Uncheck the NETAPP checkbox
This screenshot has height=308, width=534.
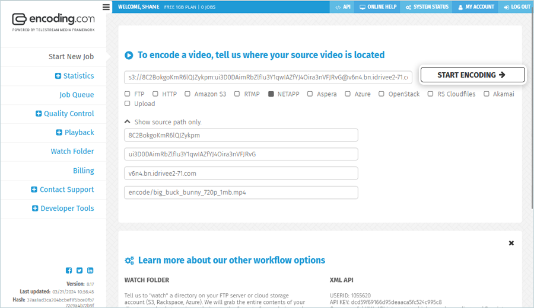[x=271, y=94]
